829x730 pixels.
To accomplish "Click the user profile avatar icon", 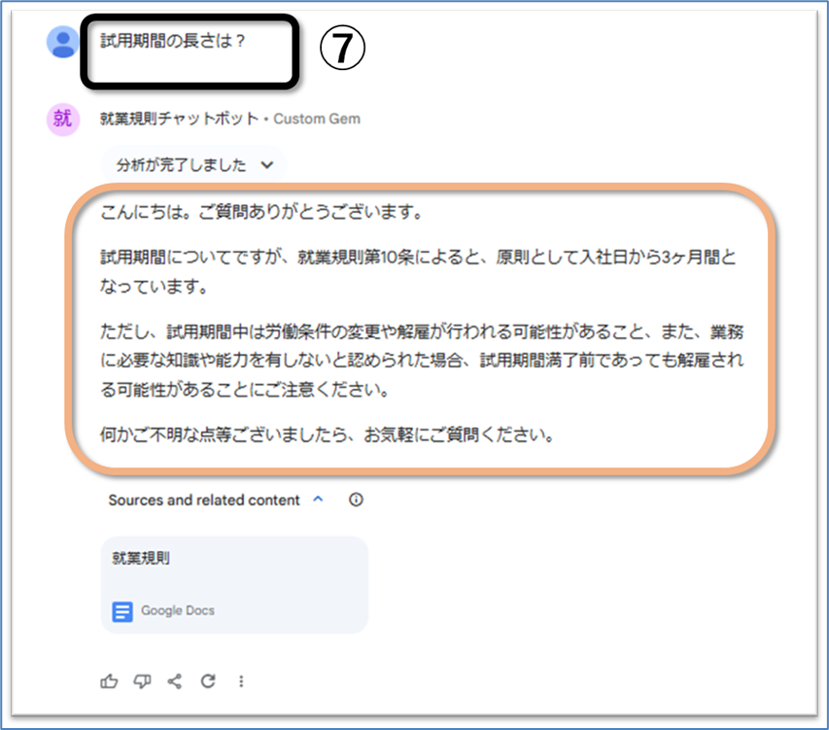I will [63, 43].
